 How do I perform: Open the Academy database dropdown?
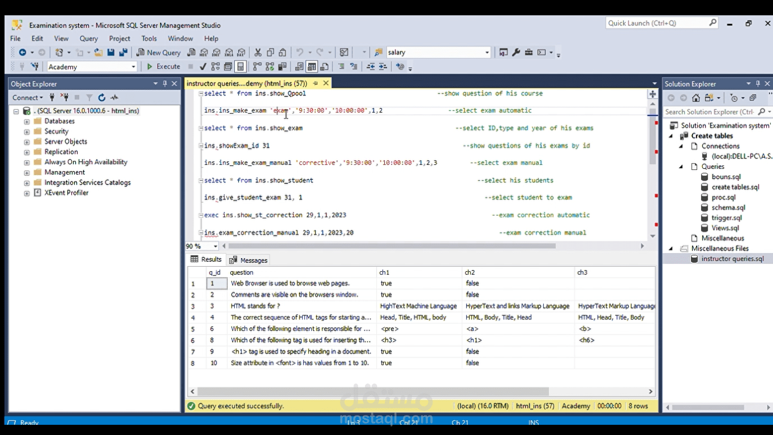(x=135, y=66)
